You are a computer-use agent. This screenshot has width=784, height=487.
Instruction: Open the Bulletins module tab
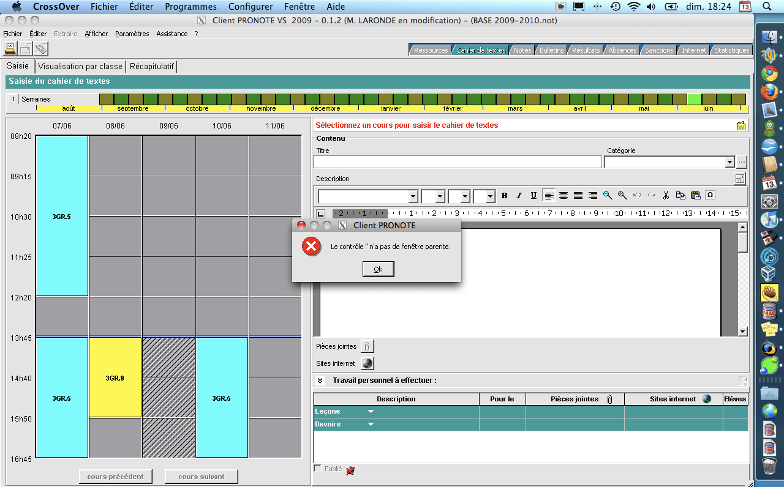point(551,50)
